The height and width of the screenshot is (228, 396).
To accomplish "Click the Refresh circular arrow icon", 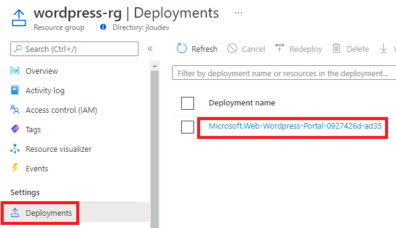I will coord(182,48).
